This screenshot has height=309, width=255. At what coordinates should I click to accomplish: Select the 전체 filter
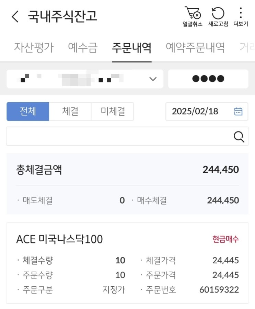click(28, 112)
